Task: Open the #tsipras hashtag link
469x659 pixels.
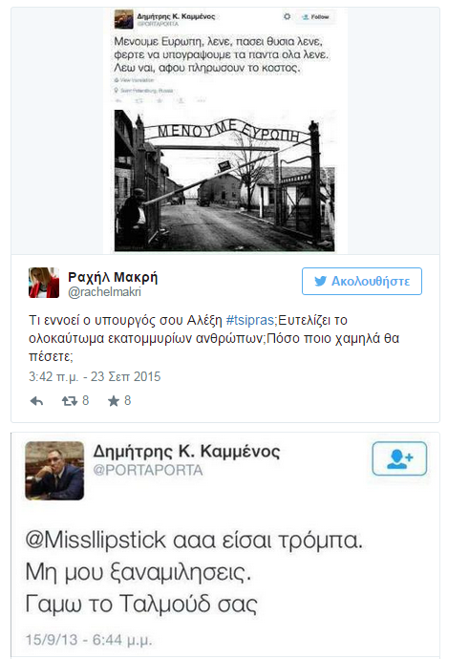Action: [250, 320]
